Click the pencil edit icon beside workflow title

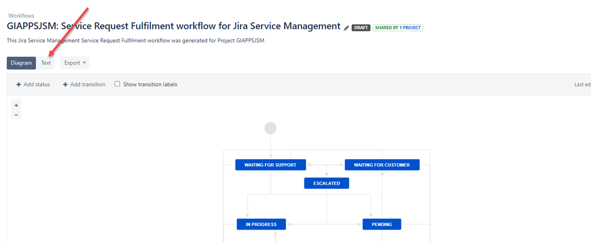pyautogui.click(x=346, y=28)
